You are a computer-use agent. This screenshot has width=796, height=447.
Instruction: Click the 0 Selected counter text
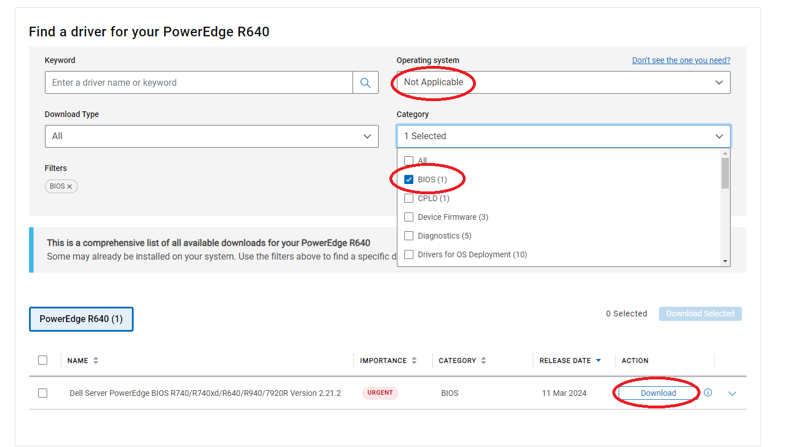point(627,314)
